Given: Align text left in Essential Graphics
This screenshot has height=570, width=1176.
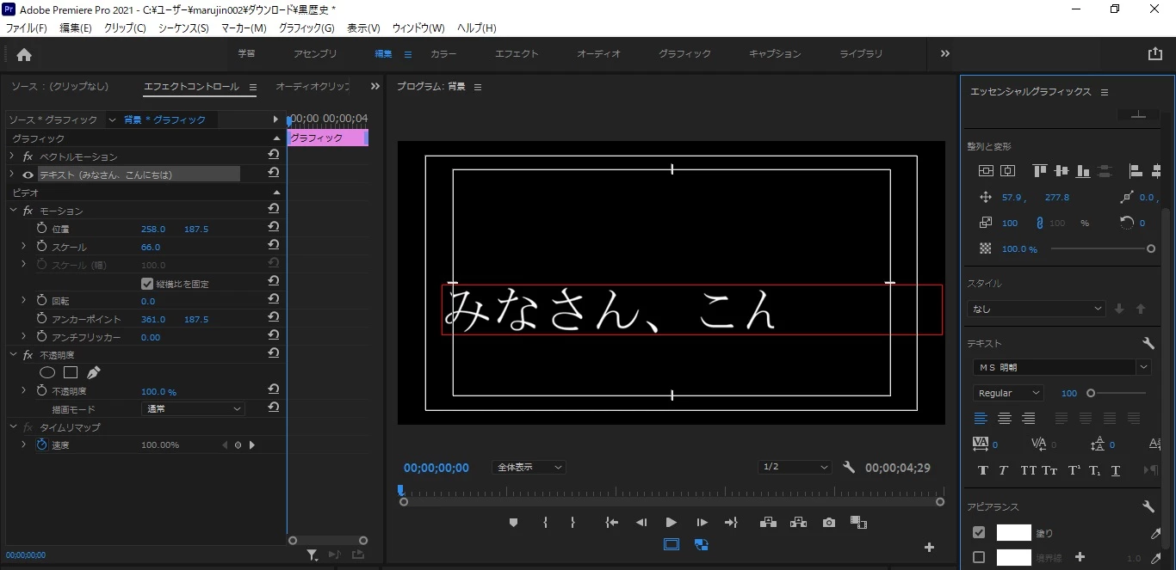Looking at the screenshot, I should [x=981, y=419].
